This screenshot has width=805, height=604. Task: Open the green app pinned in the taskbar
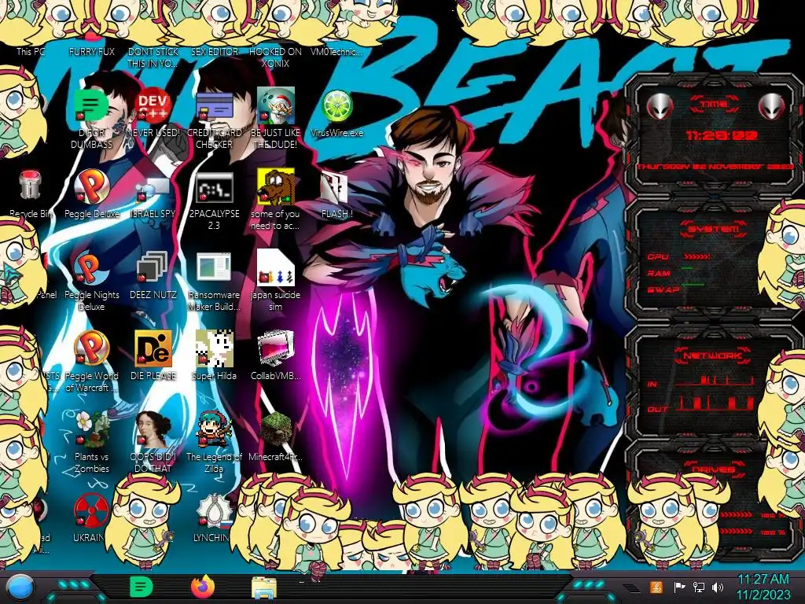coord(142,587)
